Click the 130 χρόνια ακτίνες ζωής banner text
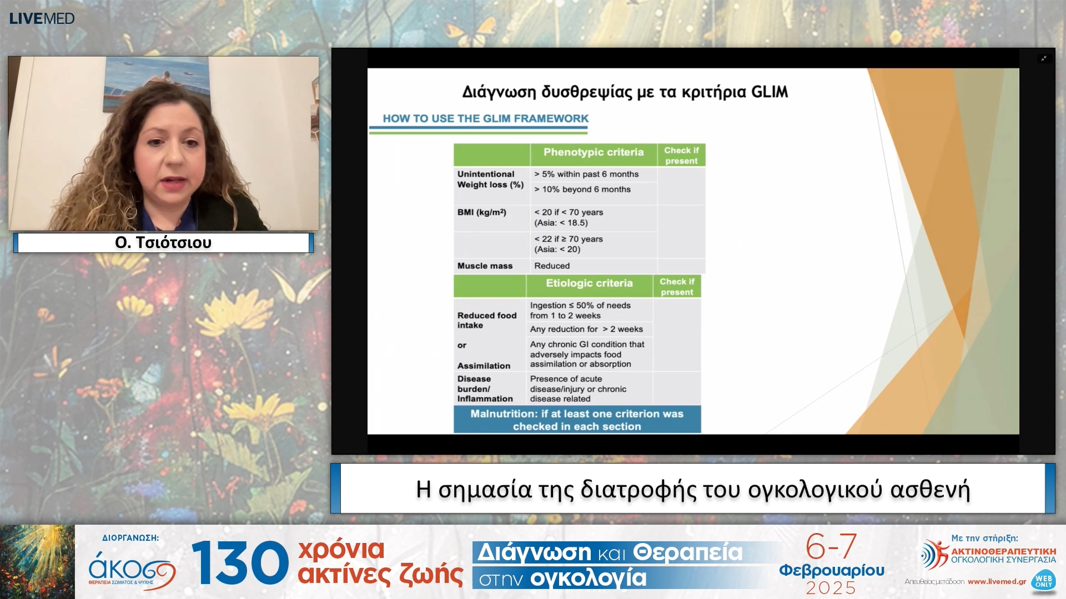Image resolution: width=1066 pixels, height=599 pixels. (327, 562)
